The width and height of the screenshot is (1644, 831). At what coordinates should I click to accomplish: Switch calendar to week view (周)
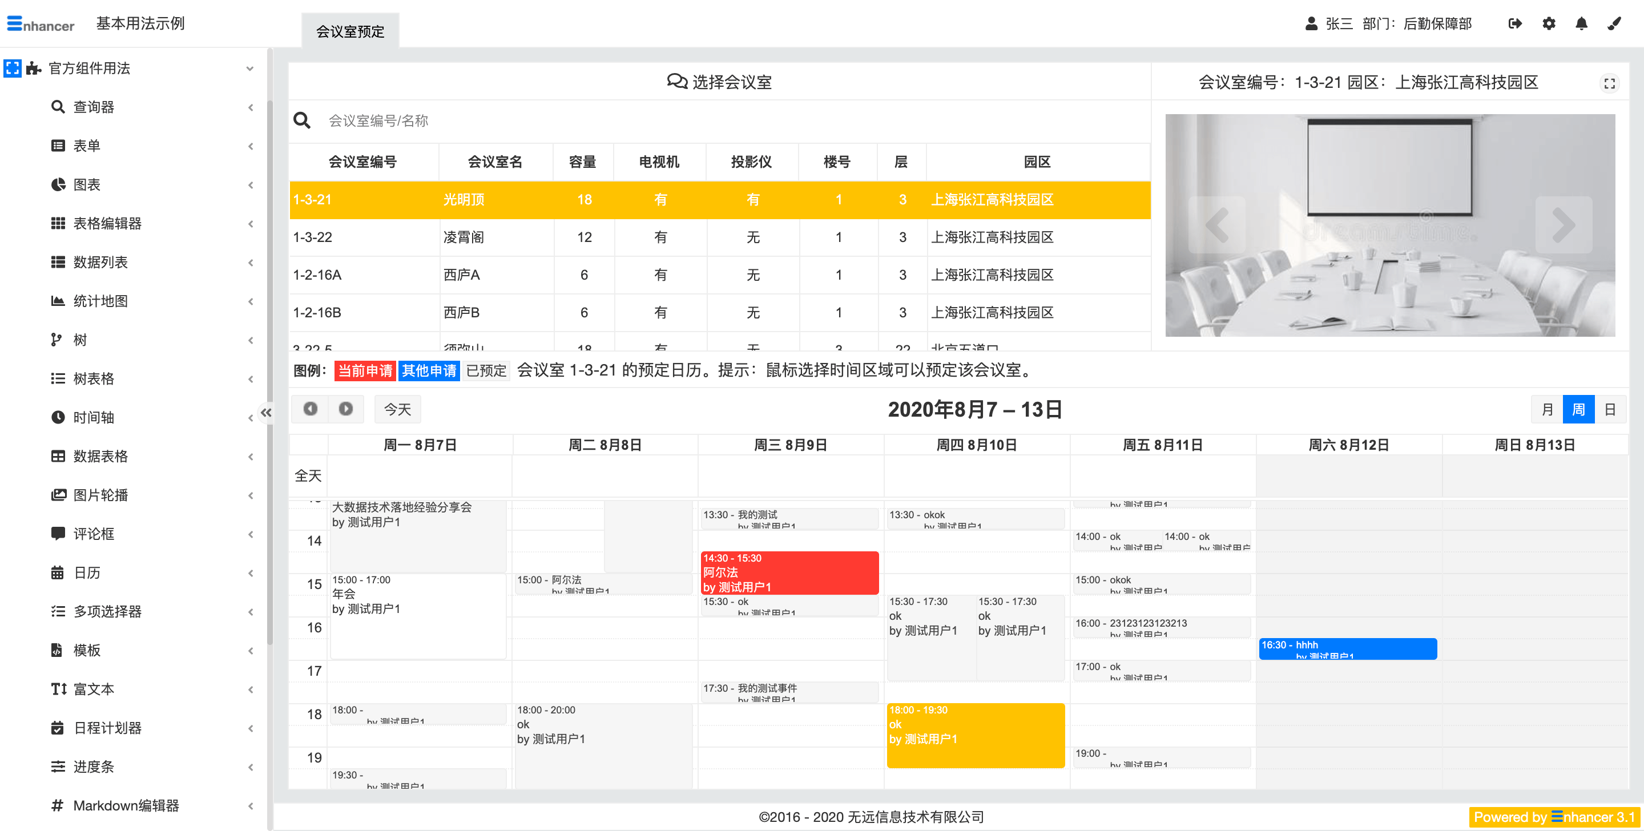[x=1578, y=409]
